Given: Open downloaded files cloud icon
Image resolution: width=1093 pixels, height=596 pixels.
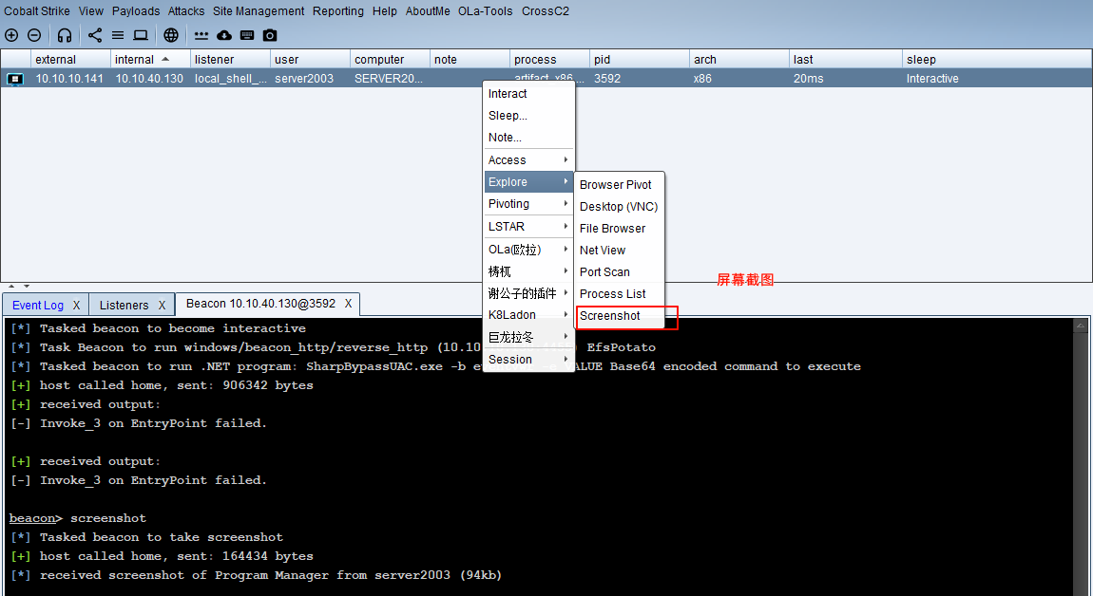Looking at the screenshot, I should click(224, 35).
